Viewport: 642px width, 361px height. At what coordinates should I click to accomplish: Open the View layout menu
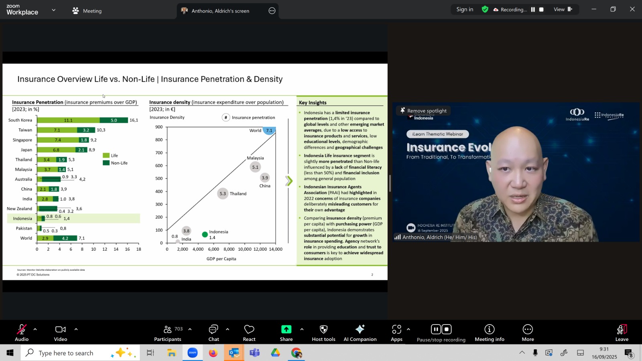pos(563,10)
